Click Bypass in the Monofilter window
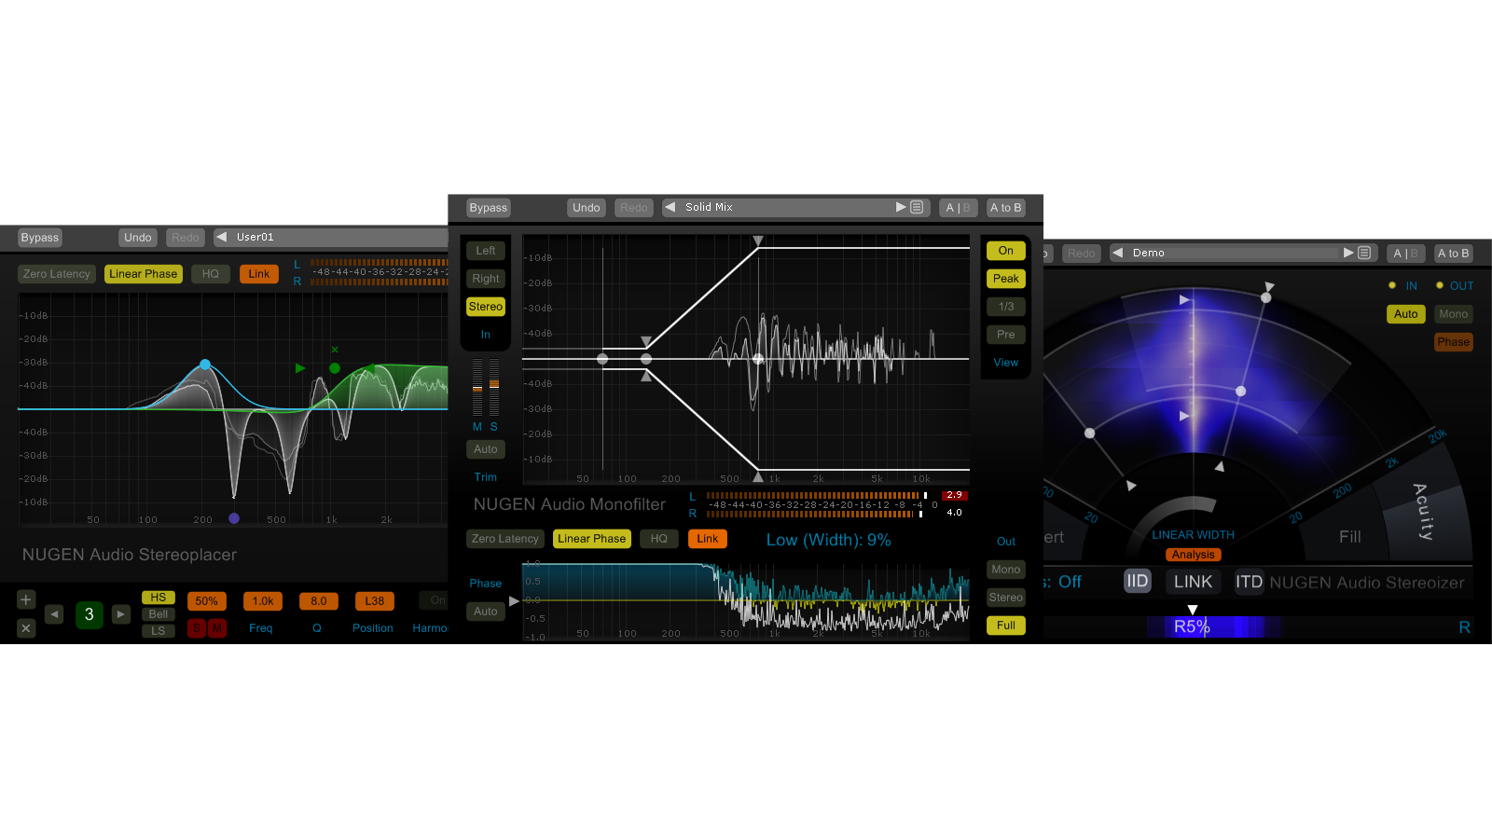Image resolution: width=1492 pixels, height=839 pixels. [489, 208]
